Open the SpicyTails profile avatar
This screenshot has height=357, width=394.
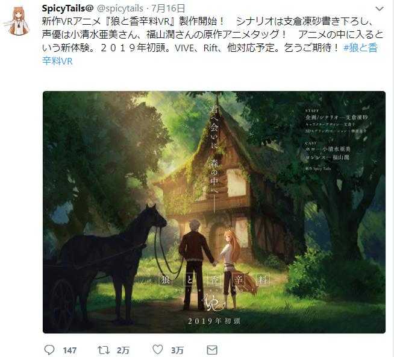tap(17, 21)
